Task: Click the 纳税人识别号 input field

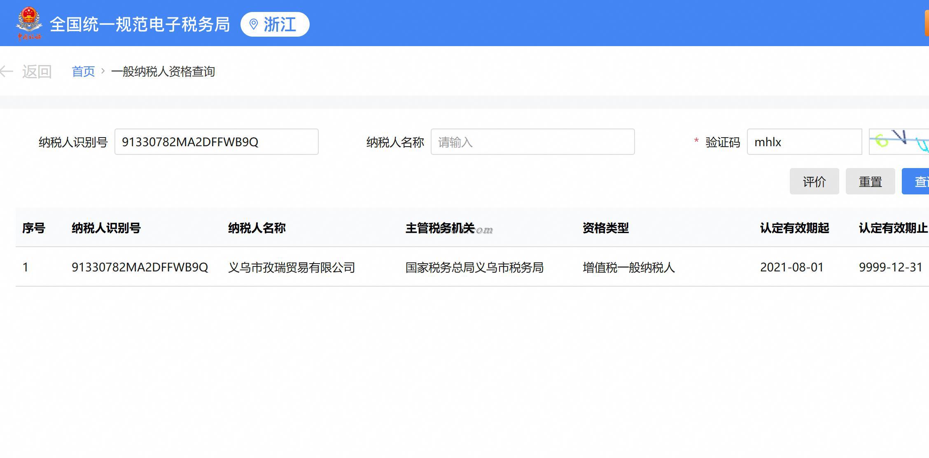Action: (x=216, y=142)
